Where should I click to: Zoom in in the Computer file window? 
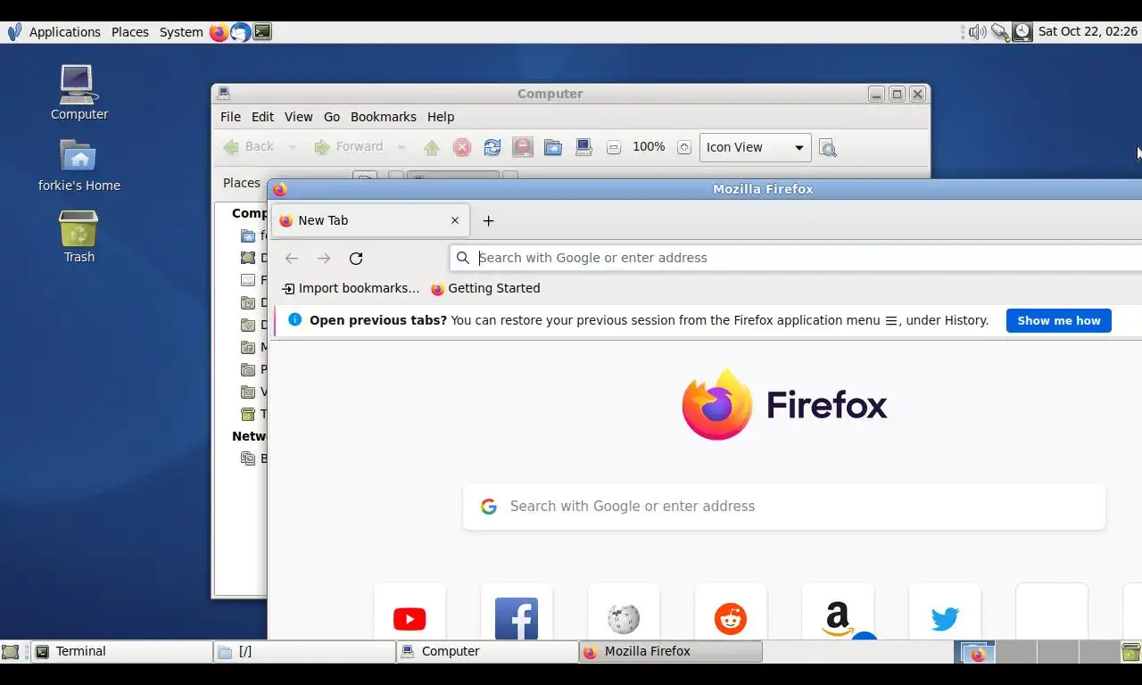coord(684,148)
